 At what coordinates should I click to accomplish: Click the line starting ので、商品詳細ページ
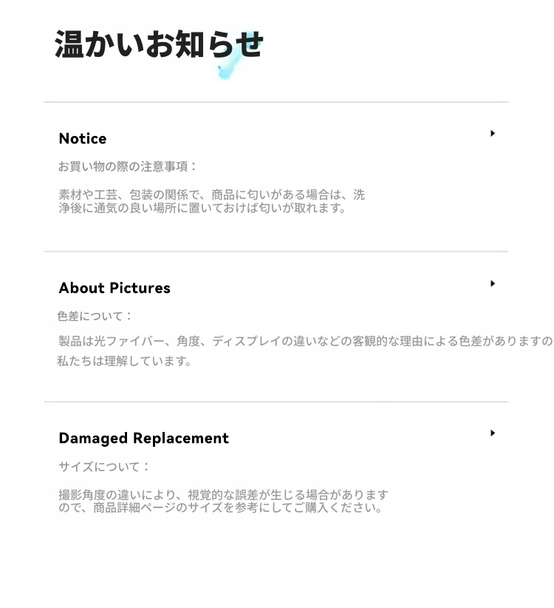pos(221,507)
